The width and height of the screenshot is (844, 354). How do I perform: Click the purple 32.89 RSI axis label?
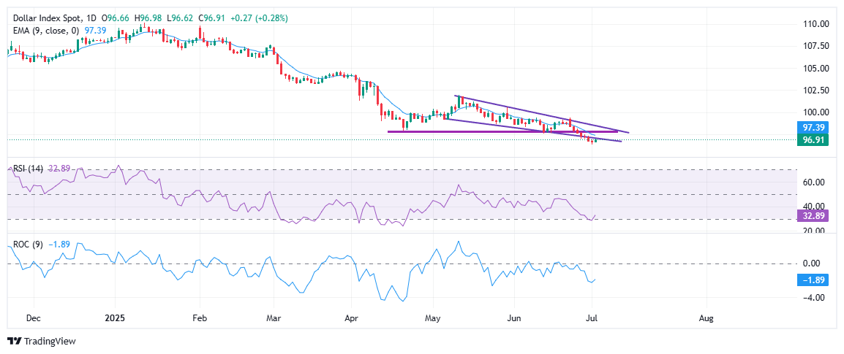coord(813,217)
